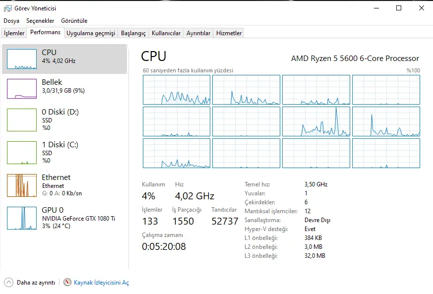Select the GPU 0 usage graph icon
Viewport: 433px width, 294px height.
click(x=22, y=218)
